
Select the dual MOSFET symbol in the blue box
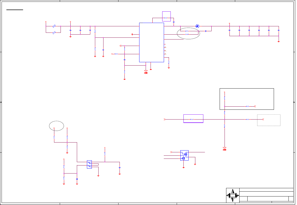coord(184,155)
